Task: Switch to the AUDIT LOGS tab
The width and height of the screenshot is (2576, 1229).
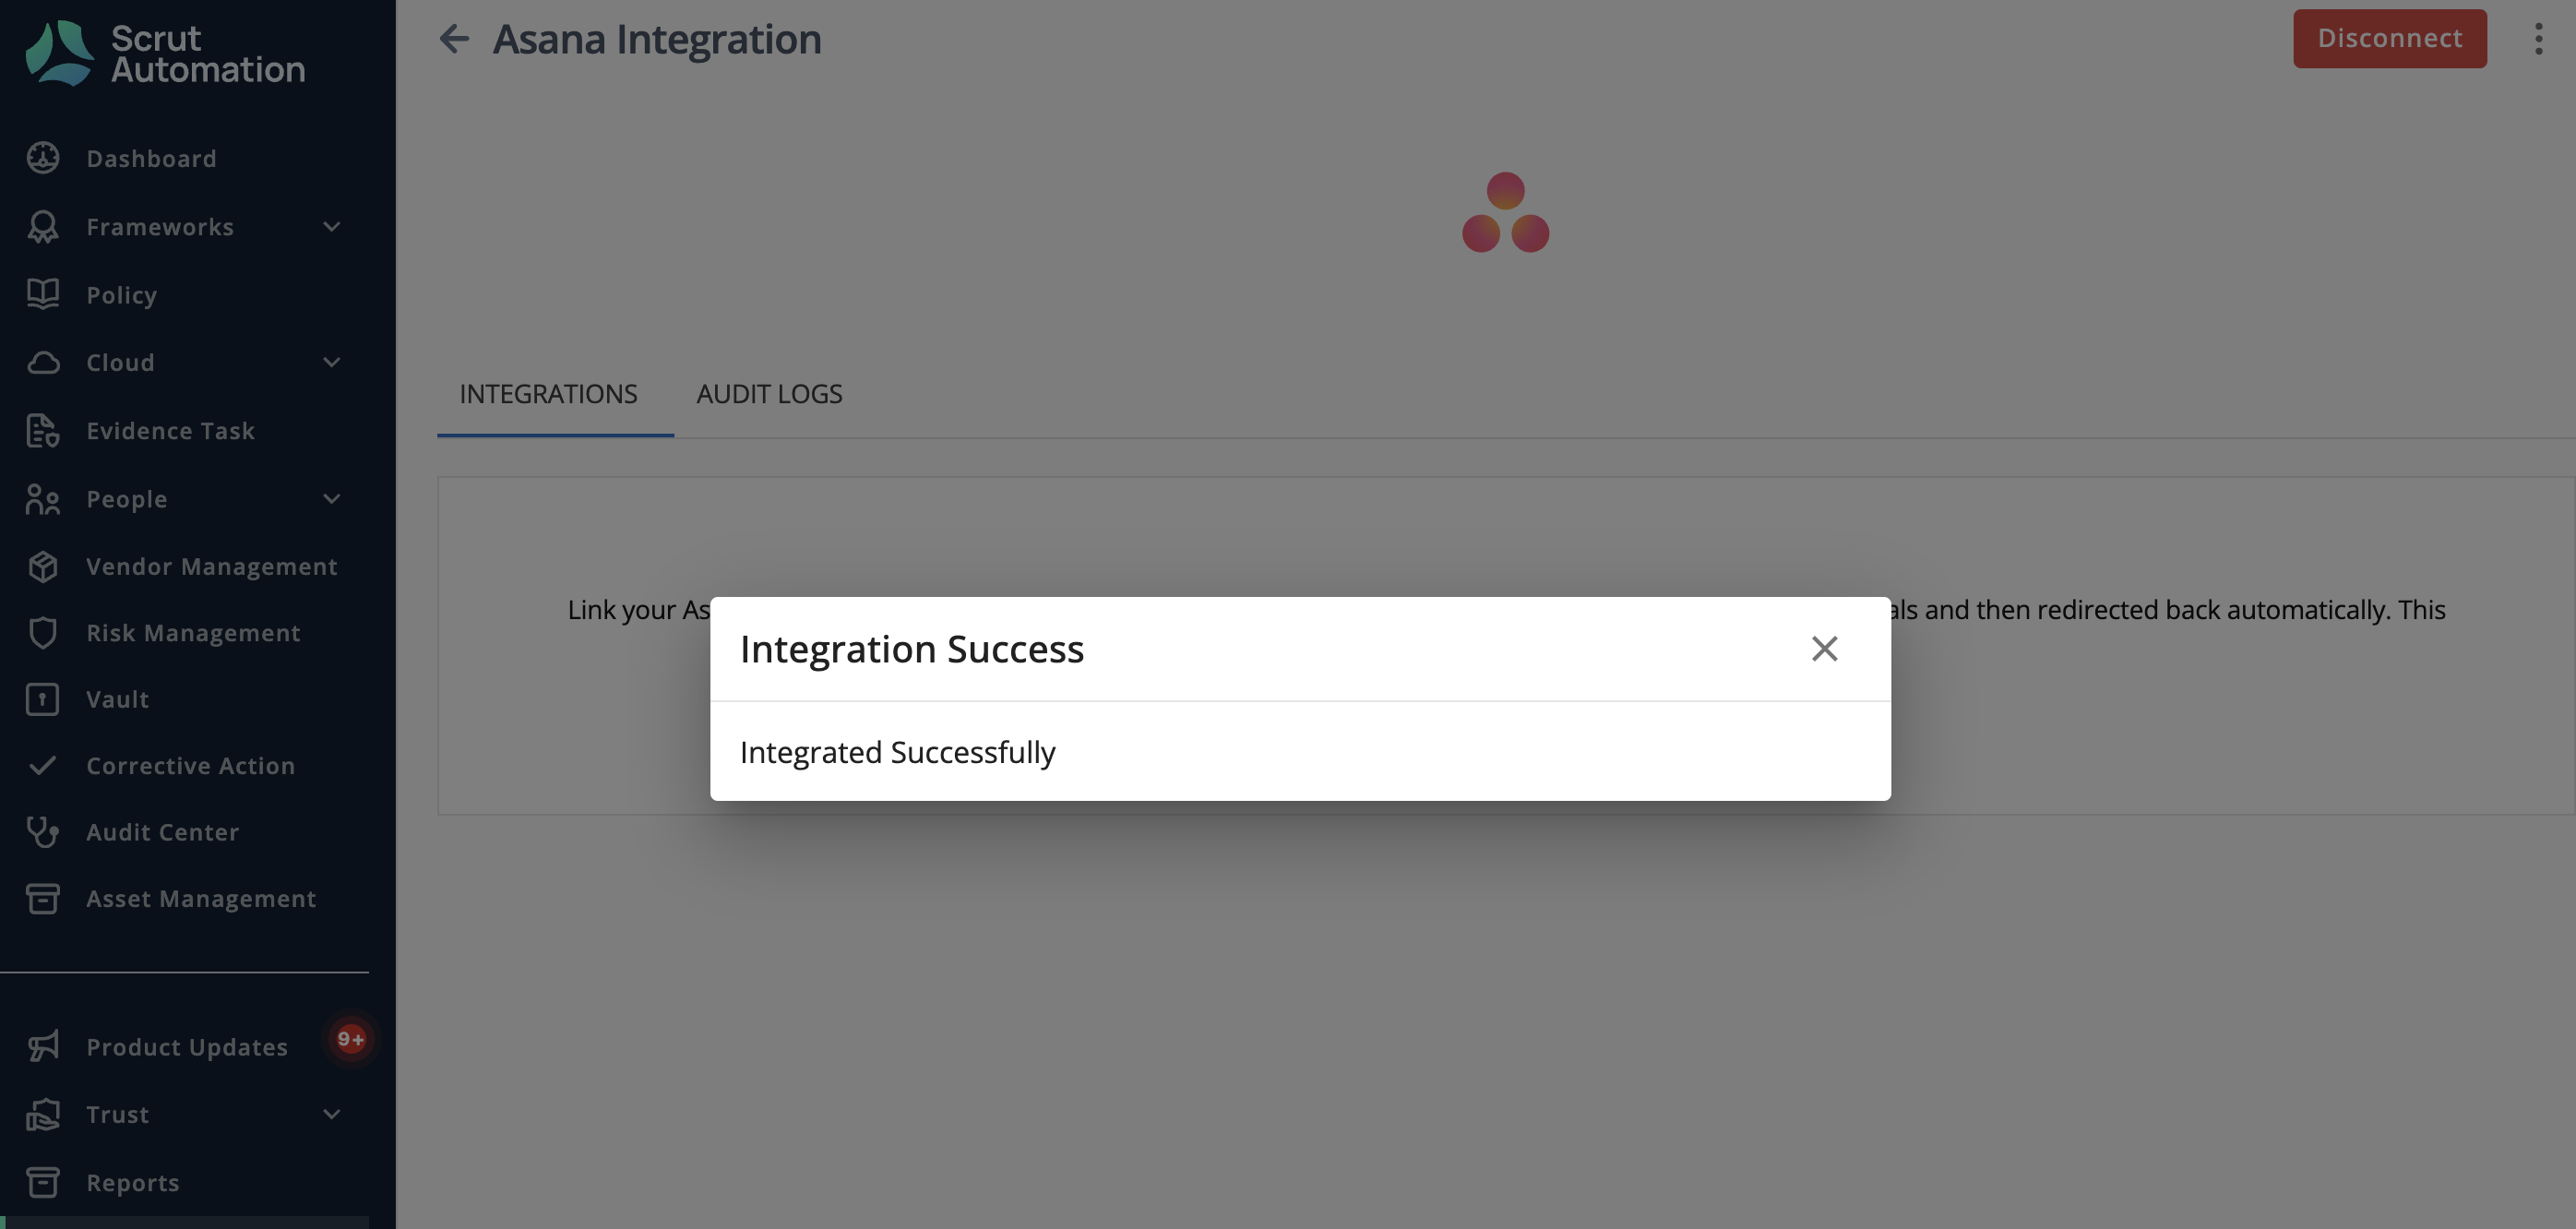Action: click(769, 394)
